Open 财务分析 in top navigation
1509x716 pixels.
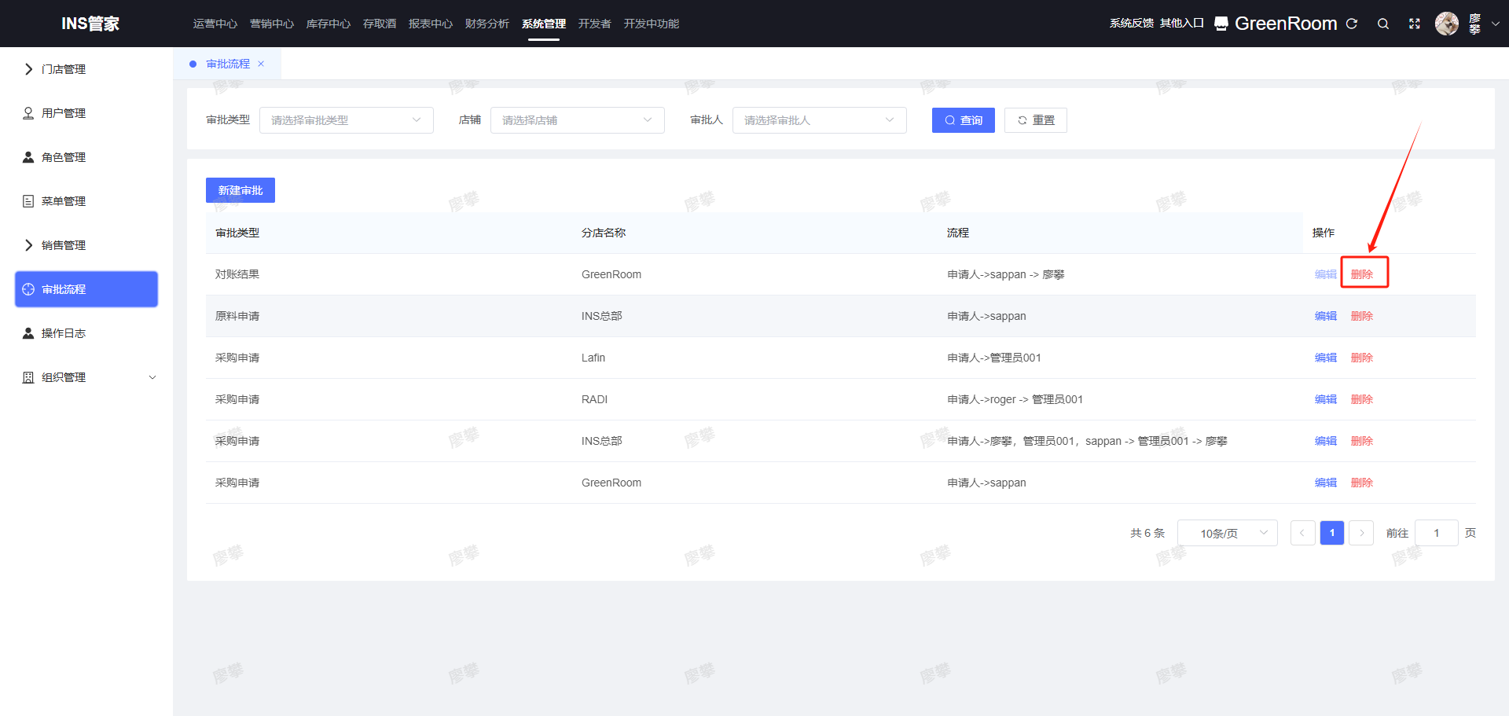click(487, 24)
